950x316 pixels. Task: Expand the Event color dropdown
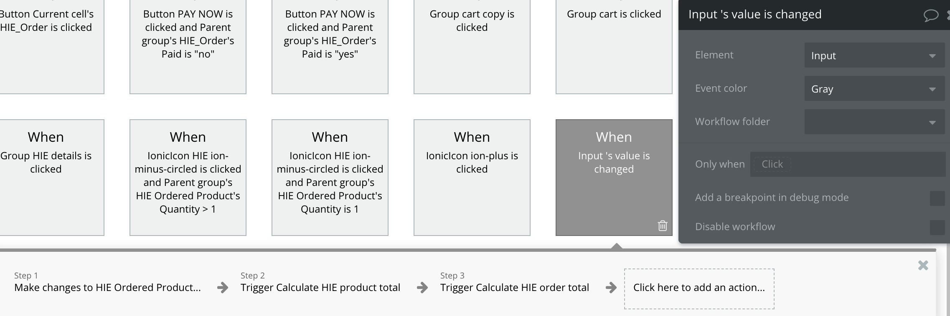click(x=874, y=89)
